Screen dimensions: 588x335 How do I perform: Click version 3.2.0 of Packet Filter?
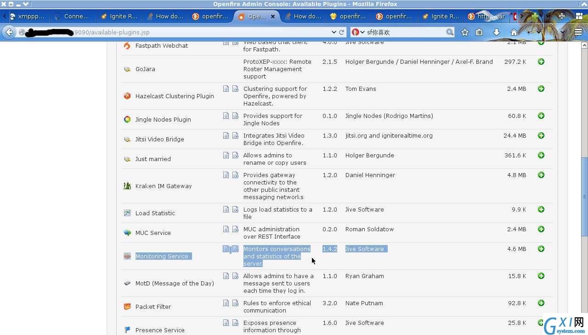coord(330,303)
